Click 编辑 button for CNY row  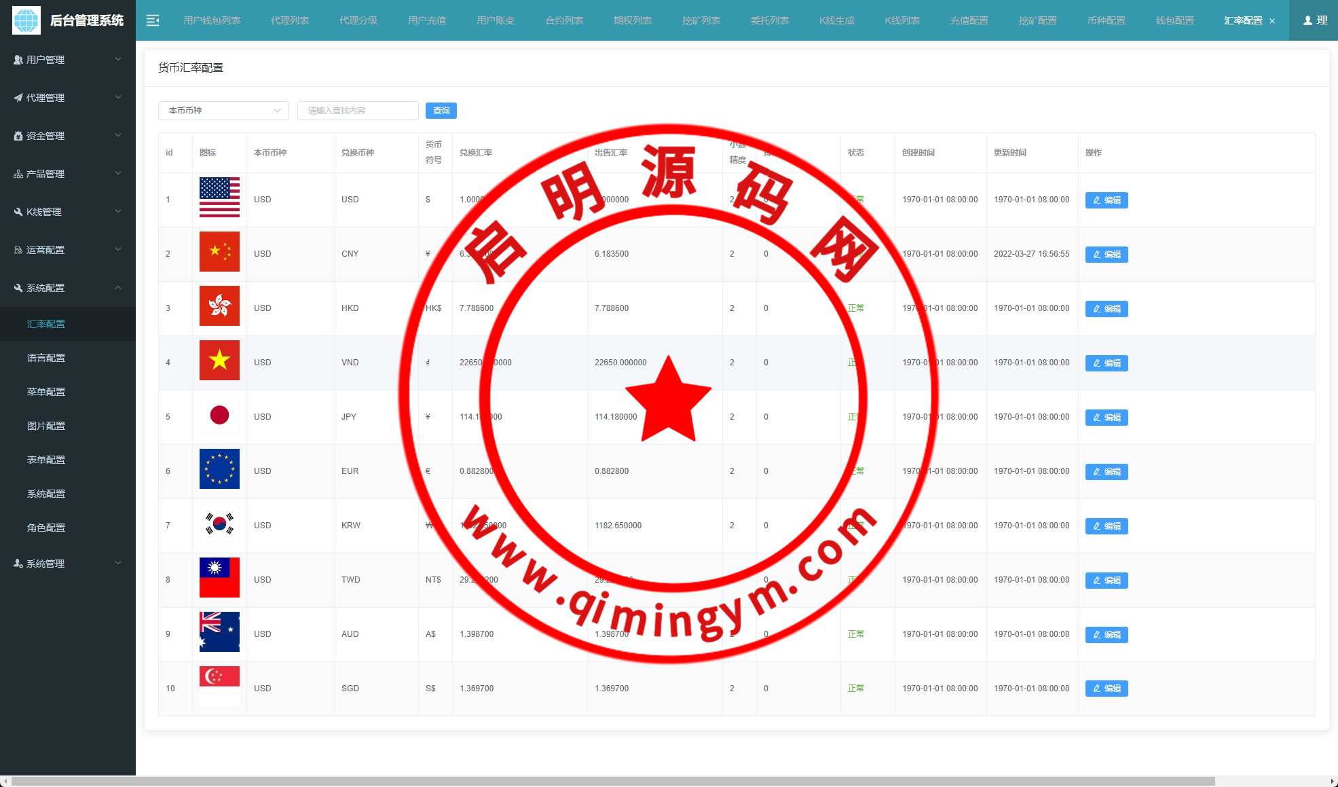tap(1106, 255)
